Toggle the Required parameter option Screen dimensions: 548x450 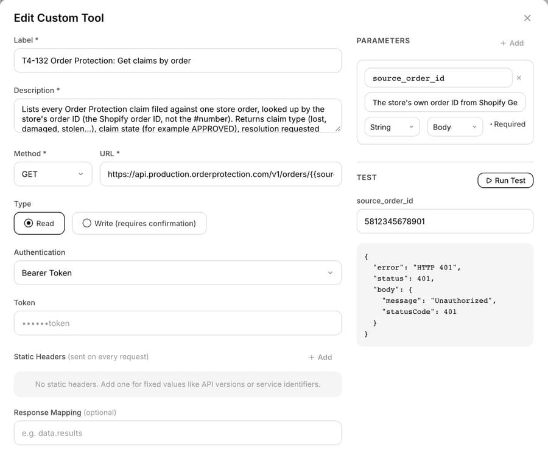(x=507, y=124)
